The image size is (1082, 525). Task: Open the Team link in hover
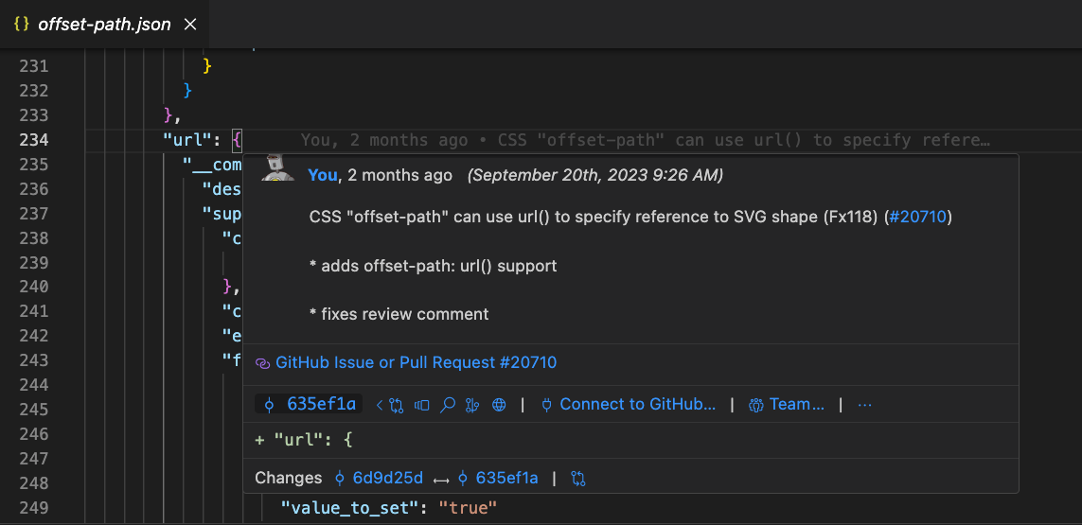click(786, 405)
